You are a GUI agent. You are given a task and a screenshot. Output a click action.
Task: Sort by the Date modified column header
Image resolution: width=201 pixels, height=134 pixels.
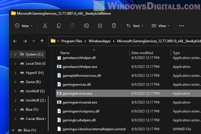142,53
